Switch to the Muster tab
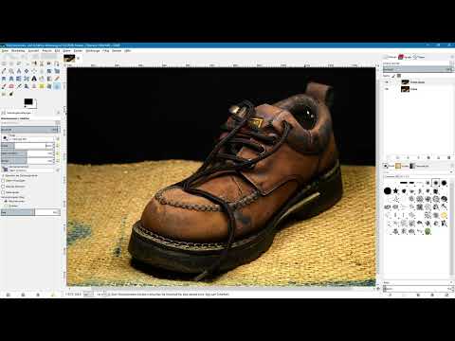Viewport: 455px width, 341px height. [x=401, y=166]
